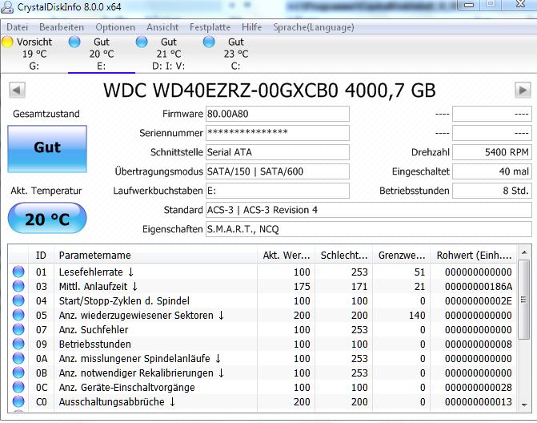Click the Standard ACS-3 field
The width and height of the screenshot is (537, 423).
pos(368,210)
